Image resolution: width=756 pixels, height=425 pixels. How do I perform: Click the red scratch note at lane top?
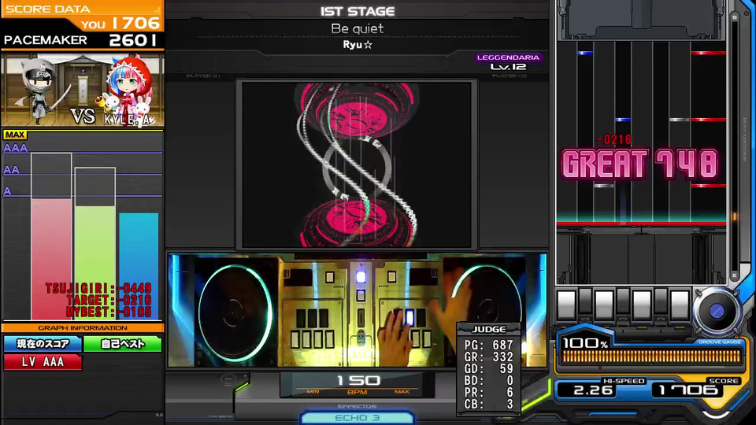click(x=708, y=53)
